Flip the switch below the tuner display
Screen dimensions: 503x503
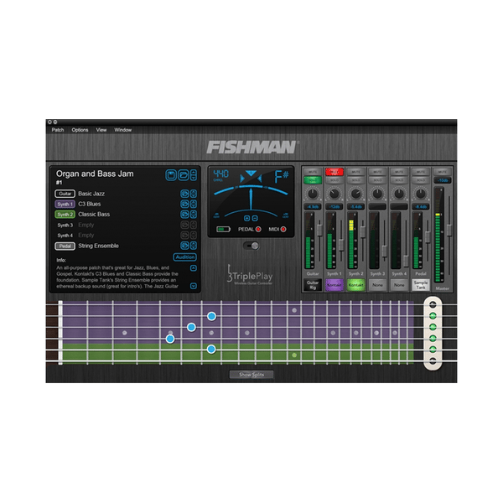tap(251, 246)
